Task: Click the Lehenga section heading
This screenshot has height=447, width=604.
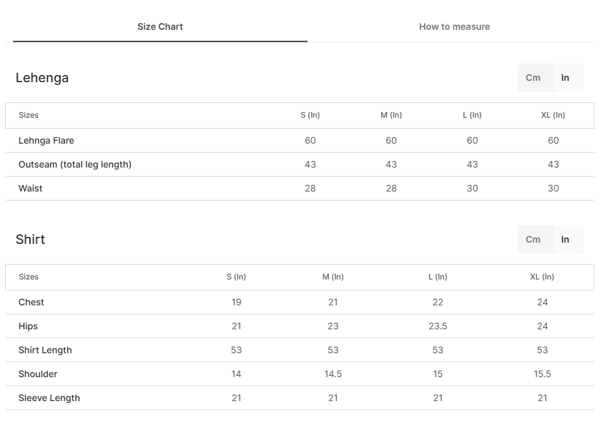Action: (42, 78)
